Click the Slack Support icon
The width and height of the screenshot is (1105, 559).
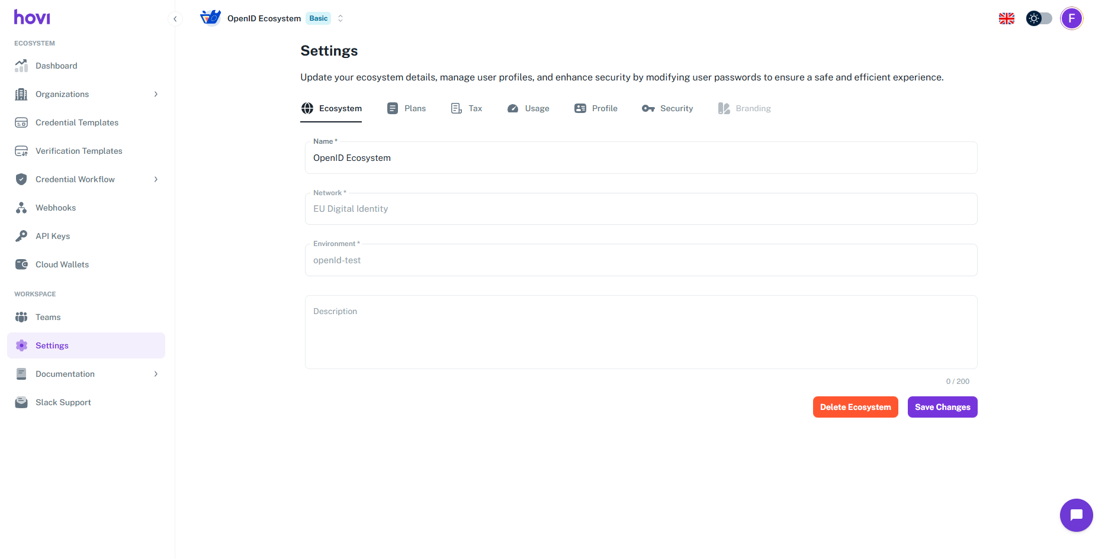click(x=21, y=402)
